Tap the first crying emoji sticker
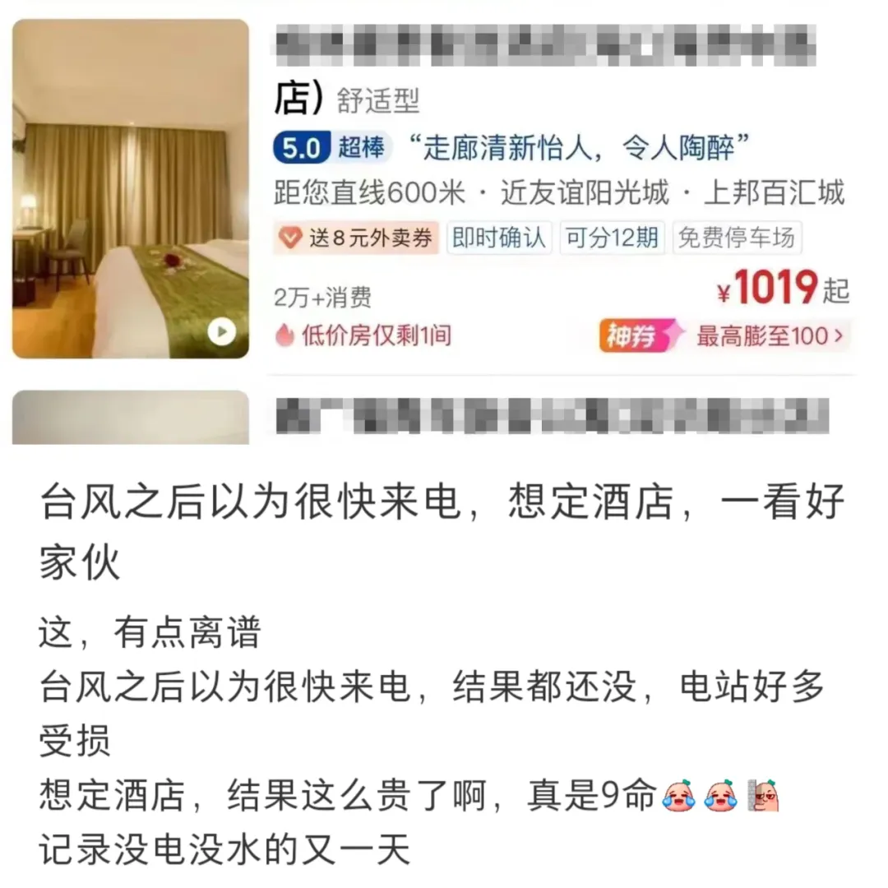Image resolution: width=888 pixels, height=888 pixels. 678,796
